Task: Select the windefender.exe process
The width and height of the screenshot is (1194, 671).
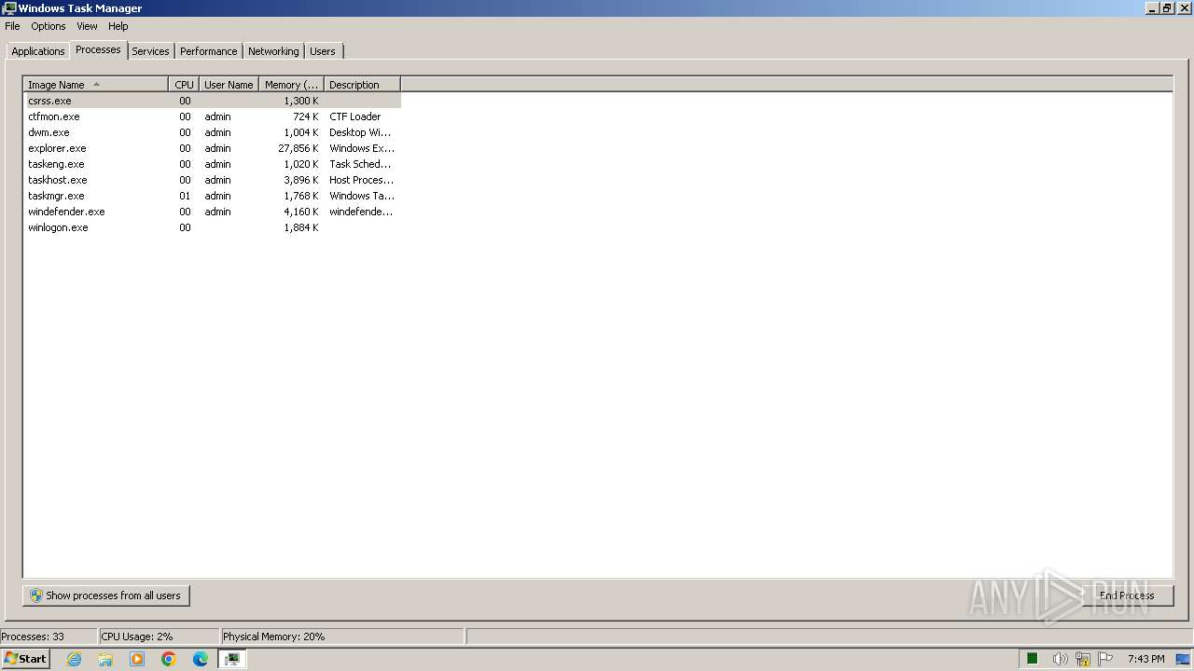Action: (x=213, y=212)
